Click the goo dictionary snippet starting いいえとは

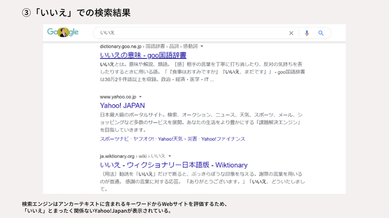(202, 72)
